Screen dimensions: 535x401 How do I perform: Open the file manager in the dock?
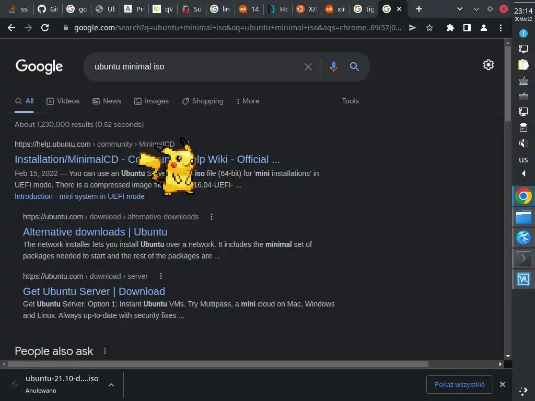pos(523,217)
